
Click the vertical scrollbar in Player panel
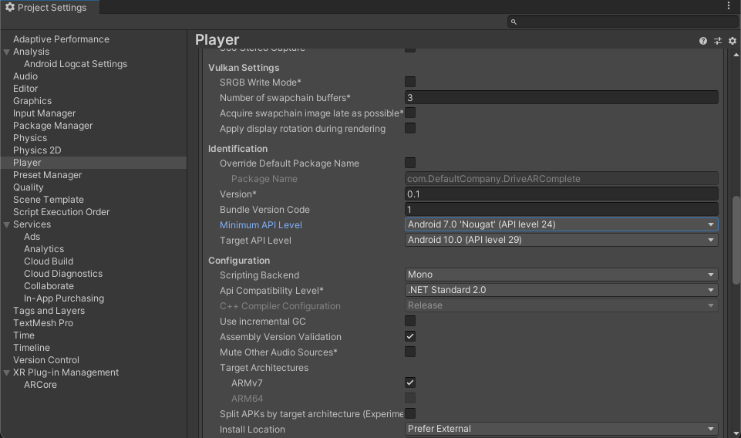(x=736, y=239)
